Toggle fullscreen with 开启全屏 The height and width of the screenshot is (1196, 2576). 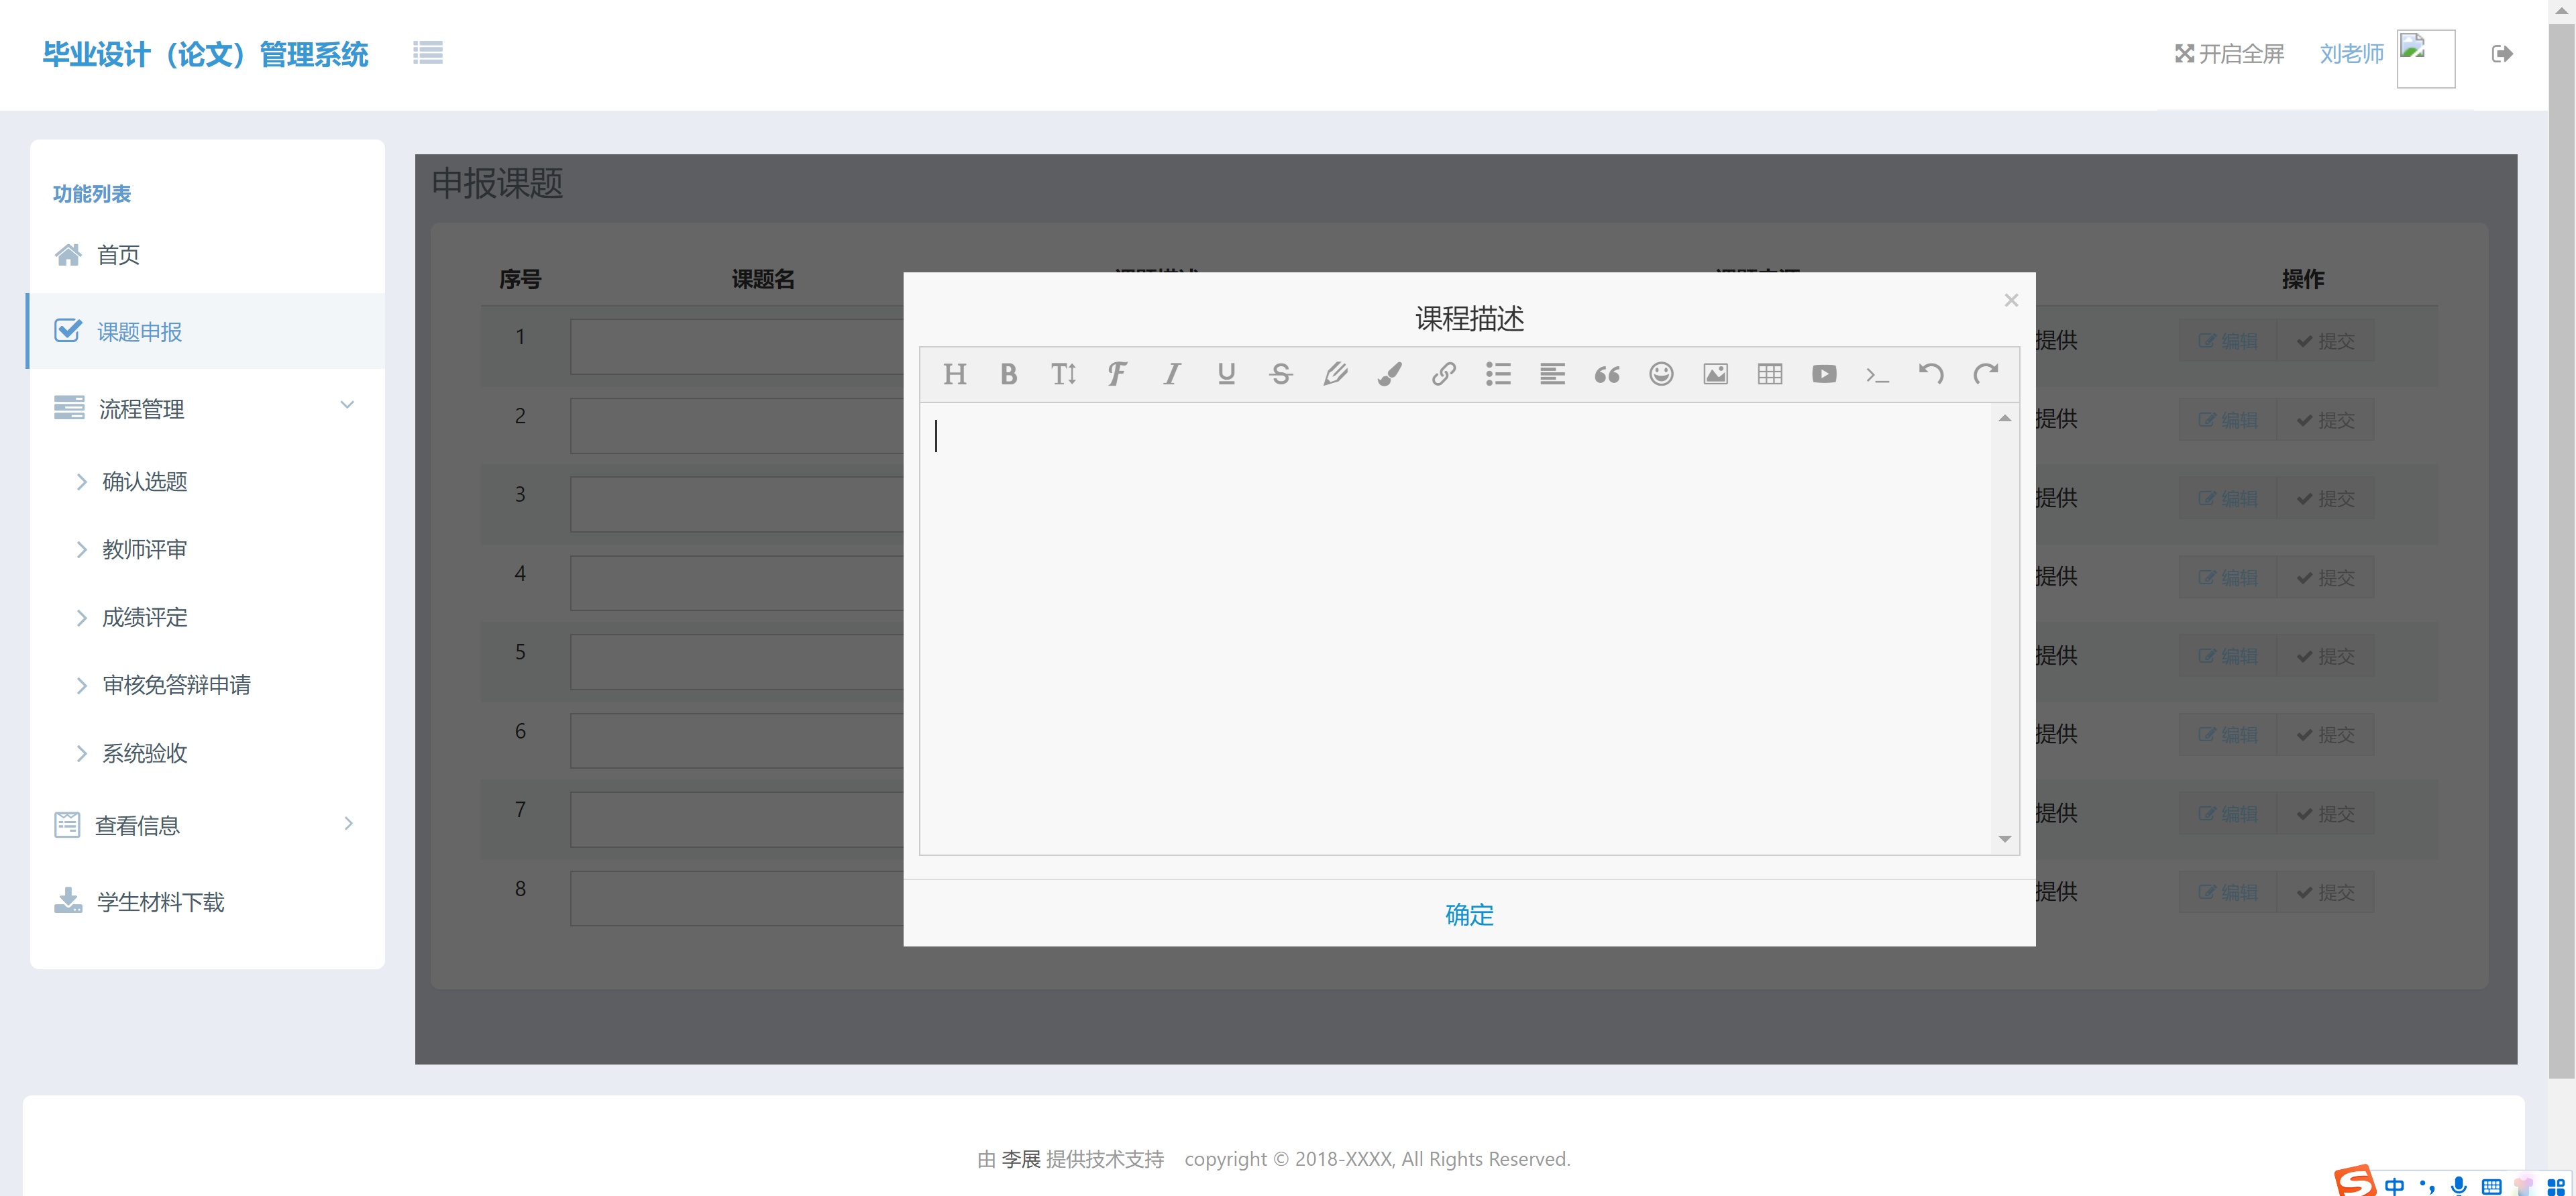click(x=2229, y=54)
